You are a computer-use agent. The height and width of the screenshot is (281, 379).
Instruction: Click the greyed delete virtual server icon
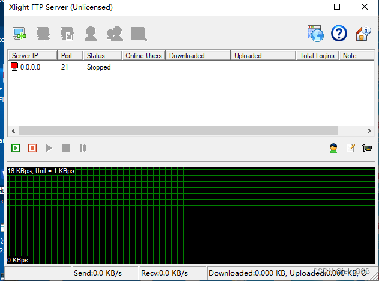tap(43, 34)
